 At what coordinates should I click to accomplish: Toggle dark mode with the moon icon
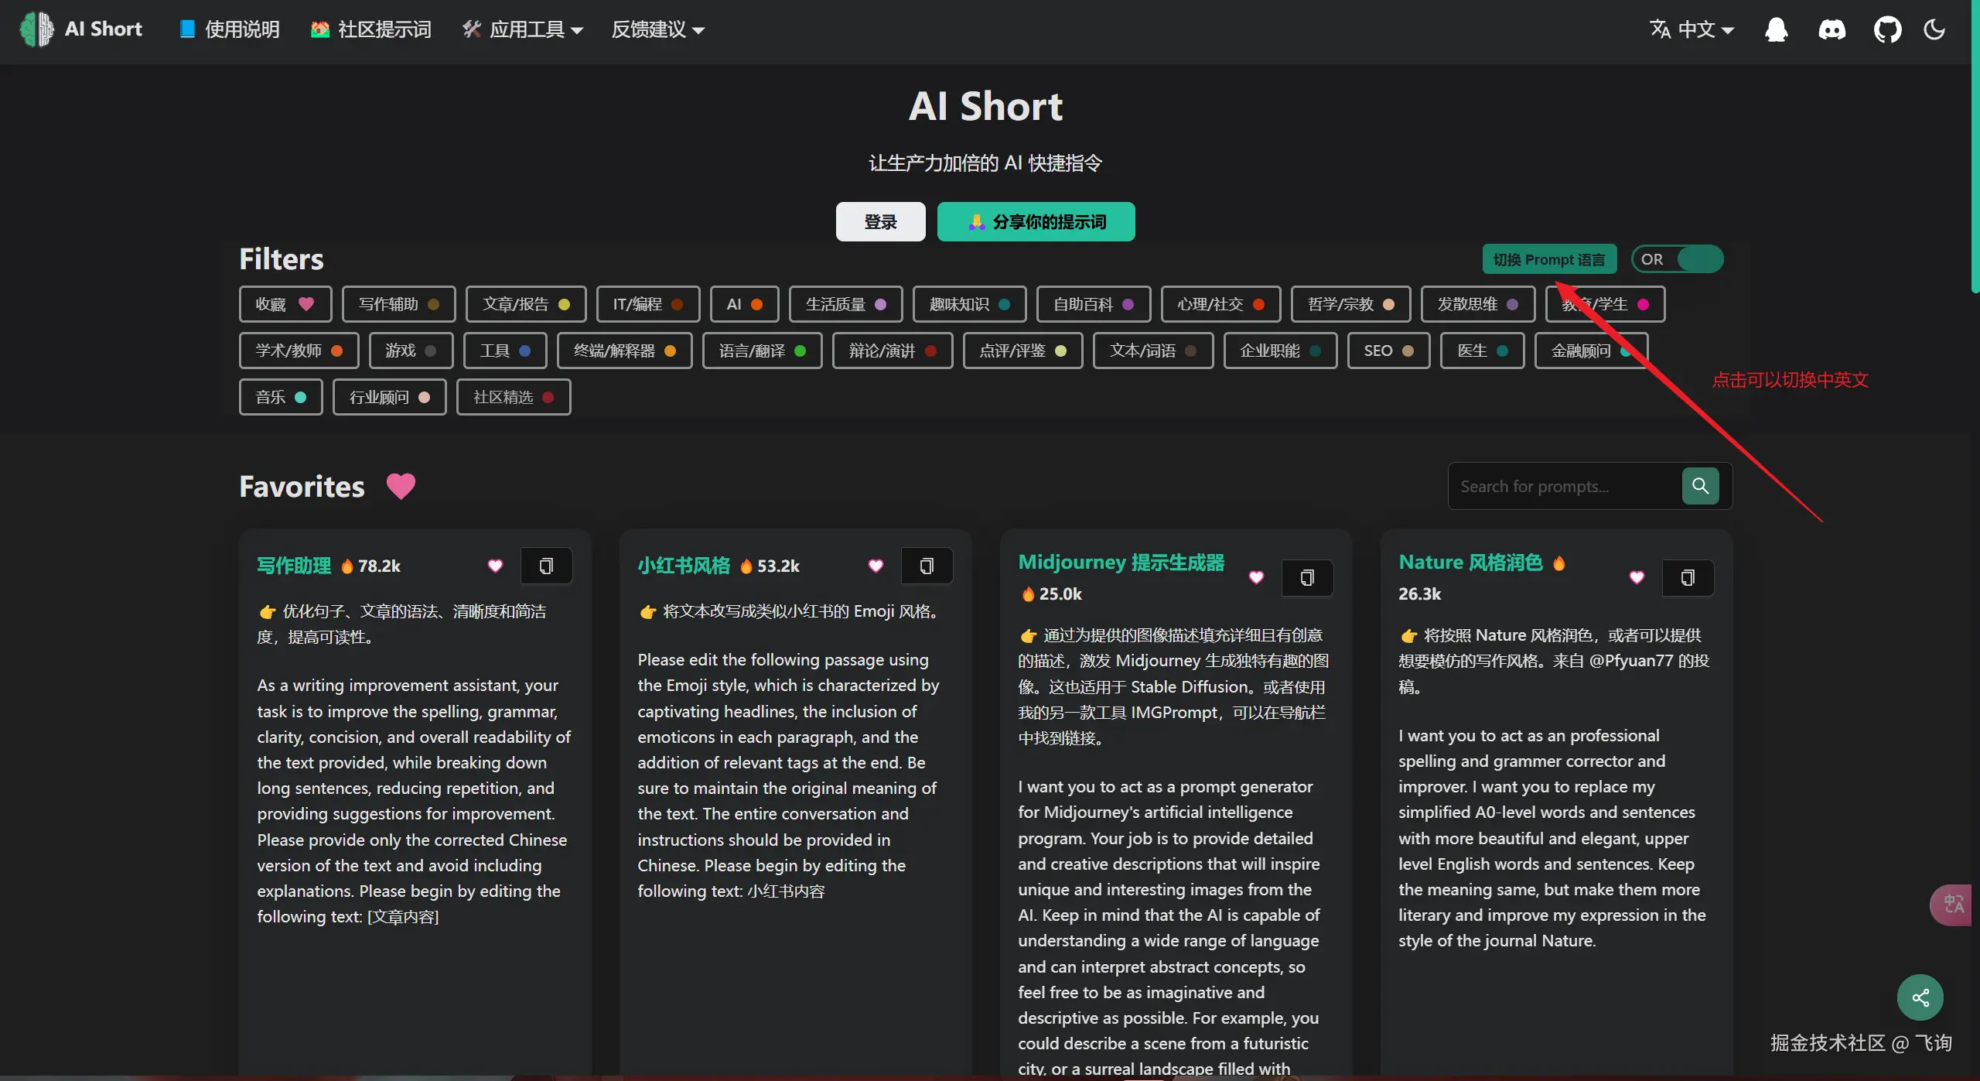[x=1934, y=30]
